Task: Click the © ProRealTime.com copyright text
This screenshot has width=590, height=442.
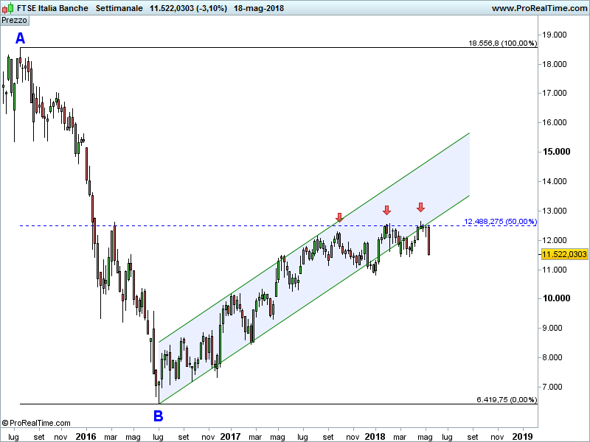Action: [36, 423]
